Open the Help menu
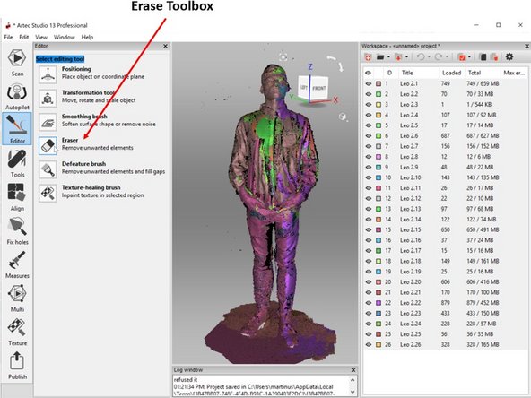This screenshot has width=531, height=398. [x=87, y=38]
